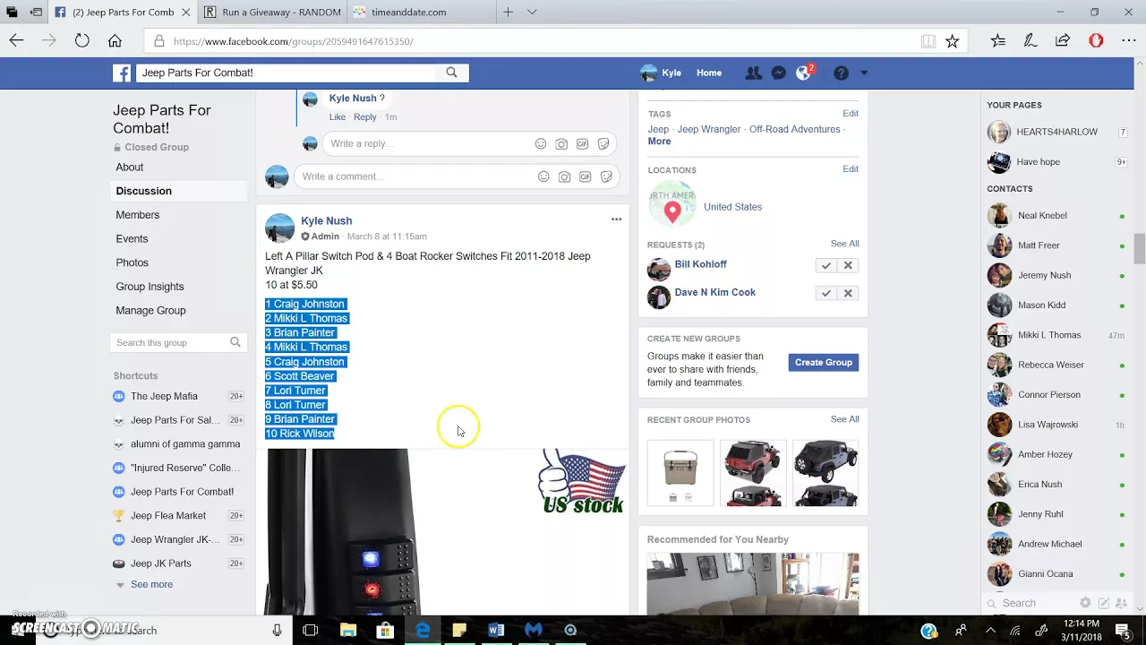The image size is (1146, 645).
Task: Open the cooler photo thumbnail
Action: click(x=680, y=473)
